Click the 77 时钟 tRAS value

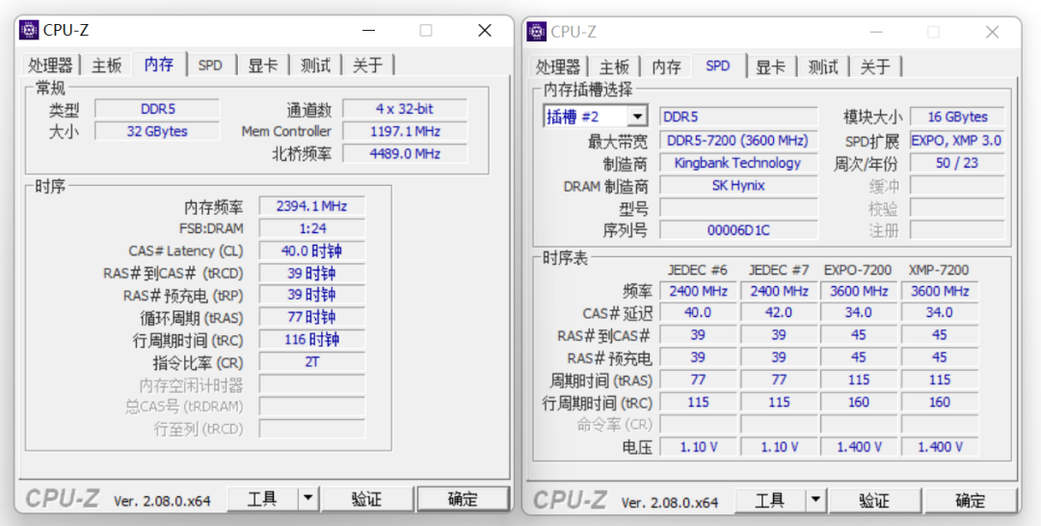click(x=312, y=318)
